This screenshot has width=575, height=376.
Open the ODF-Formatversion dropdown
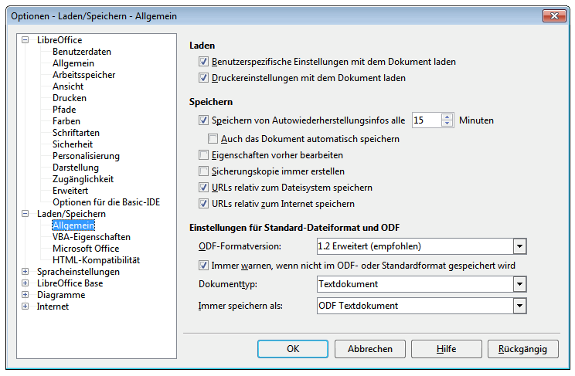tap(519, 246)
